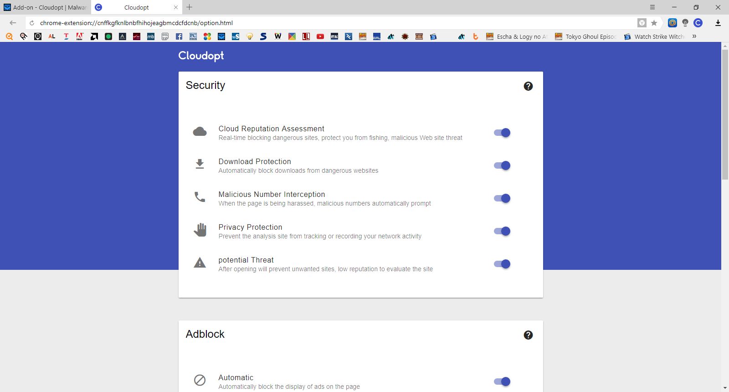Toggle Privacy Protection off
729x392 pixels.
click(x=502, y=231)
